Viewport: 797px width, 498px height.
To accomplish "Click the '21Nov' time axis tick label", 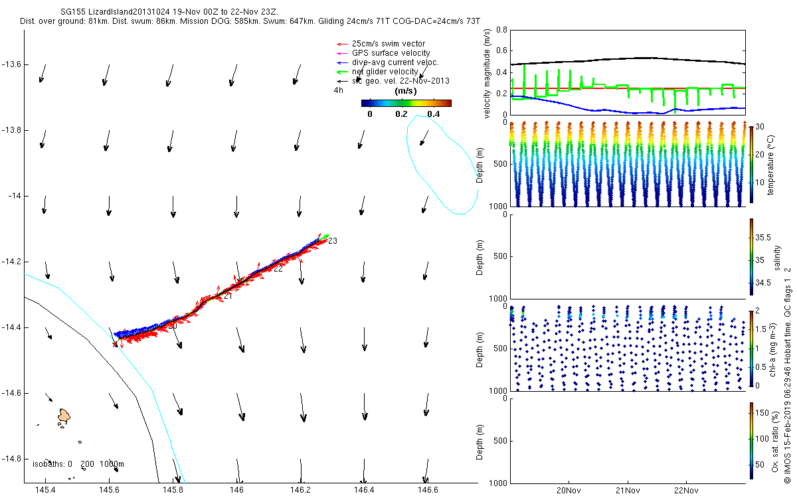I will click(628, 491).
